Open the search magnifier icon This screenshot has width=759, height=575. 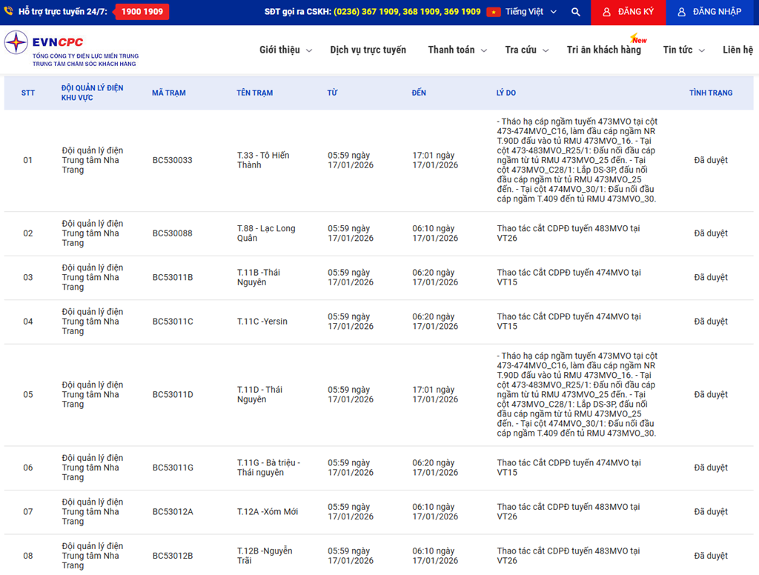(x=576, y=13)
